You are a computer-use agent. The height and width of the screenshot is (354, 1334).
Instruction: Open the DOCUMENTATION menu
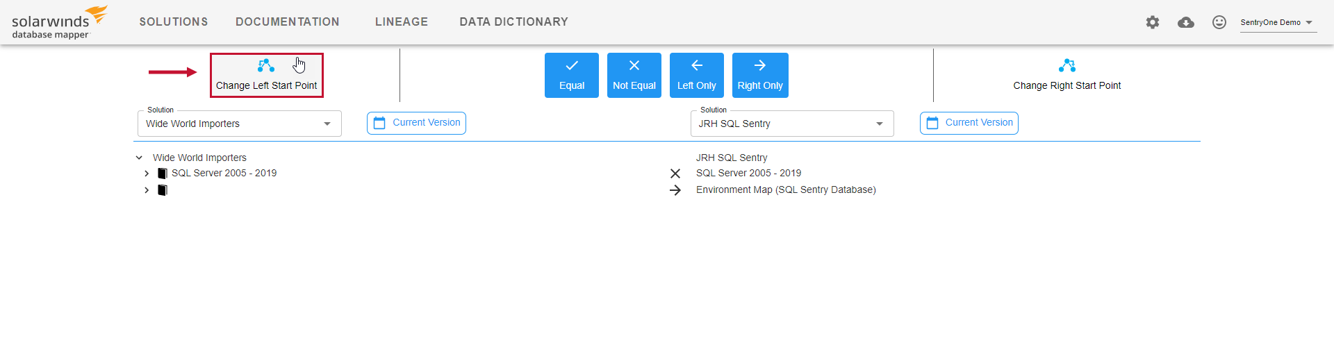288,22
